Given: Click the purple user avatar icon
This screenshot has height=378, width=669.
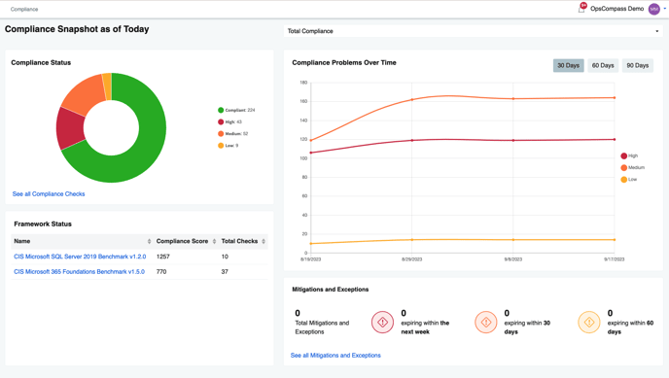Looking at the screenshot, I should (x=654, y=9).
